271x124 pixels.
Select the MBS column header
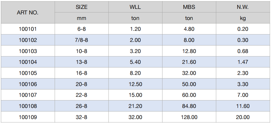coord(189,7)
